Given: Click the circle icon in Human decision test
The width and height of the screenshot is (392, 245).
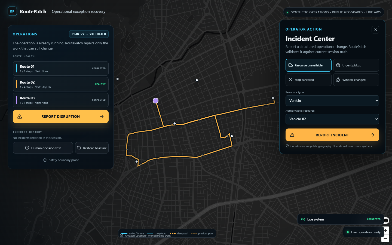Looking at the screenshot, I should 27,148.
